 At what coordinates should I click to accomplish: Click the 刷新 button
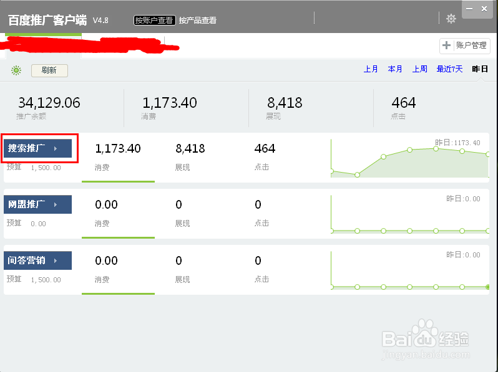[49, 70]
